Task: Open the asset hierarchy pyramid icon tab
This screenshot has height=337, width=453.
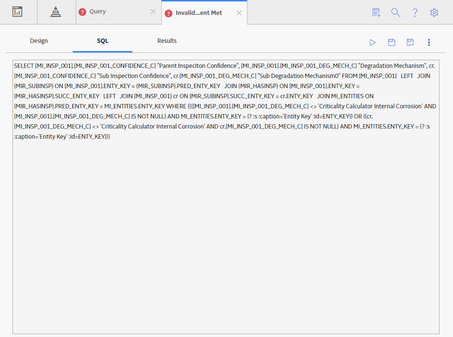Action: click(55, 12)
